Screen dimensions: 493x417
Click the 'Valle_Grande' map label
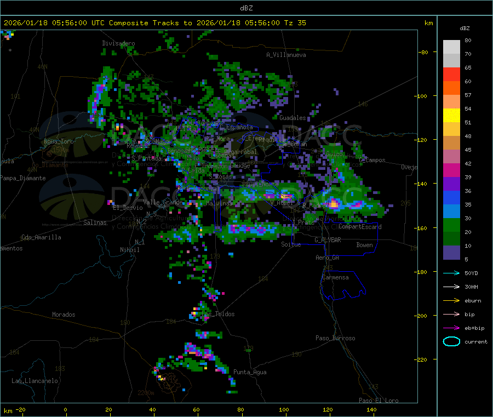[163, 202]
